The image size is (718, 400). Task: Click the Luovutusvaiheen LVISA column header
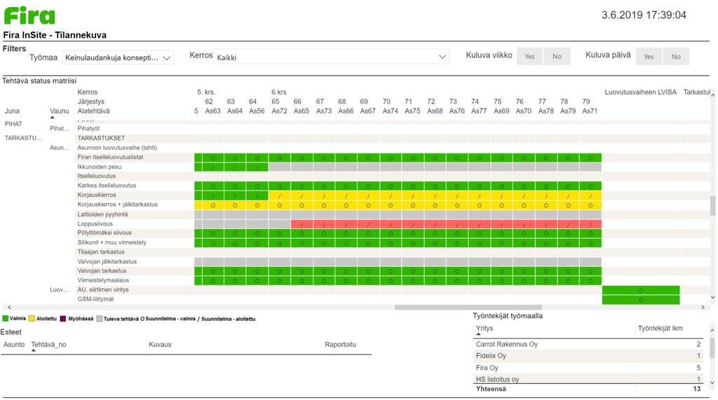pos(640,92)
